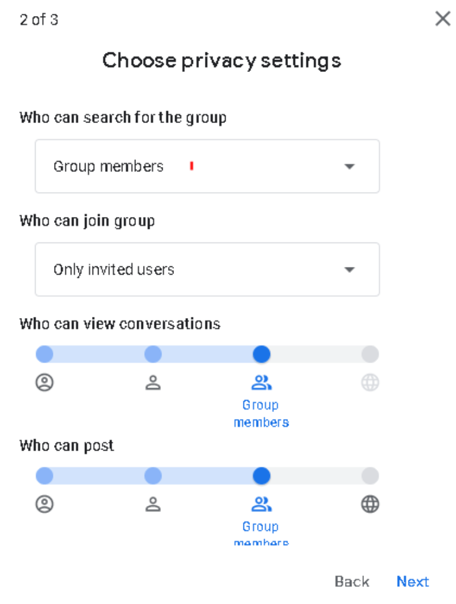The width and height of the screenshot is (456, 604).
Task: Choose the managers stop on the post slider
Action: (x=153, y=476)
